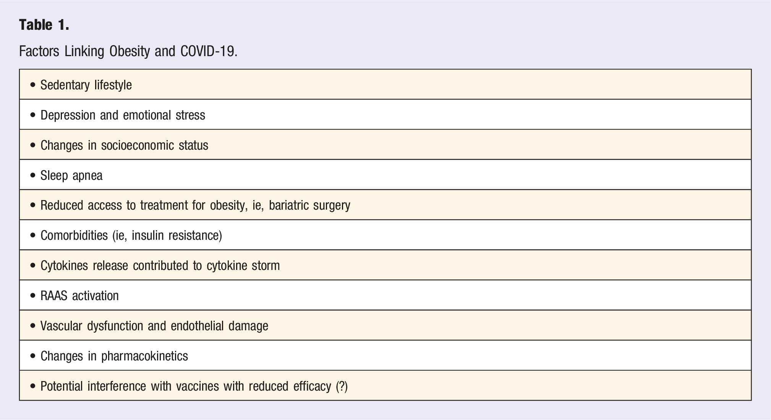Click 'Potential interference with vaccines' row

[x=385, y=386]
